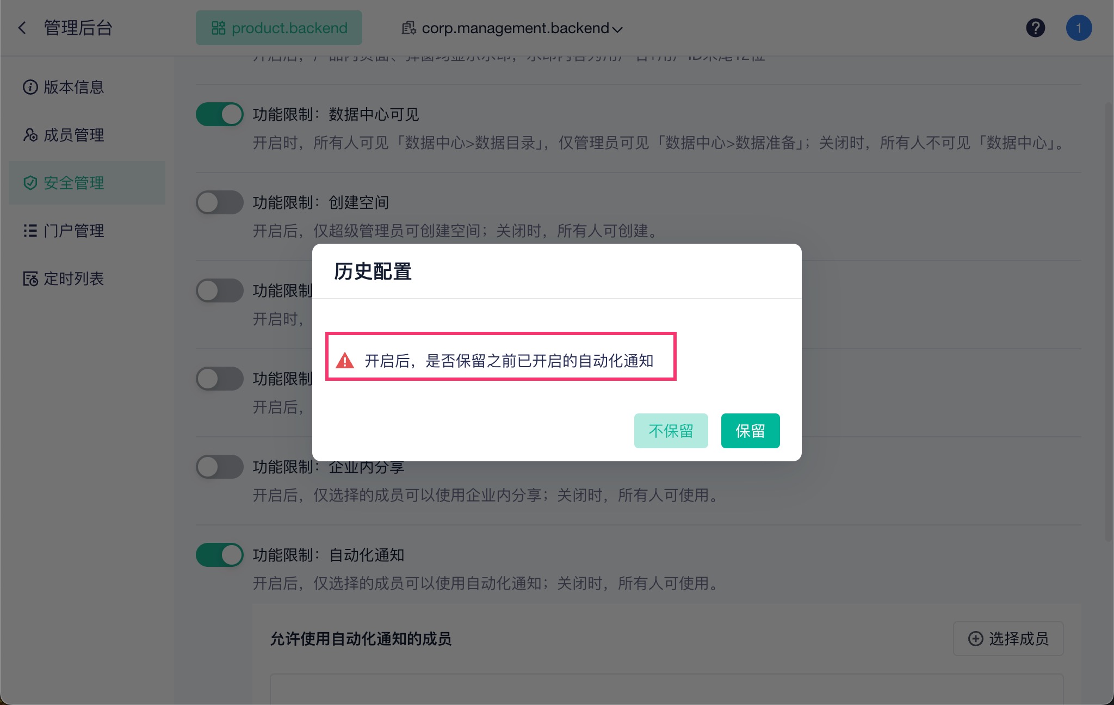Expand corp.management.backend dropdown
Viewport: 1114px width, 705px height.
pyautogui.click(x=515, y=28)
